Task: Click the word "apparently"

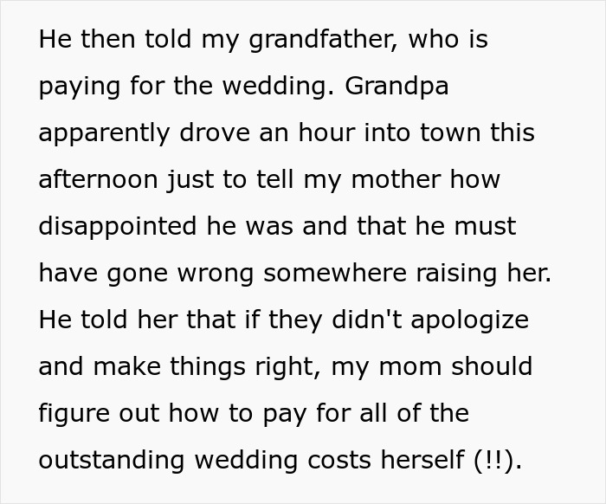Action: (104, 134)
